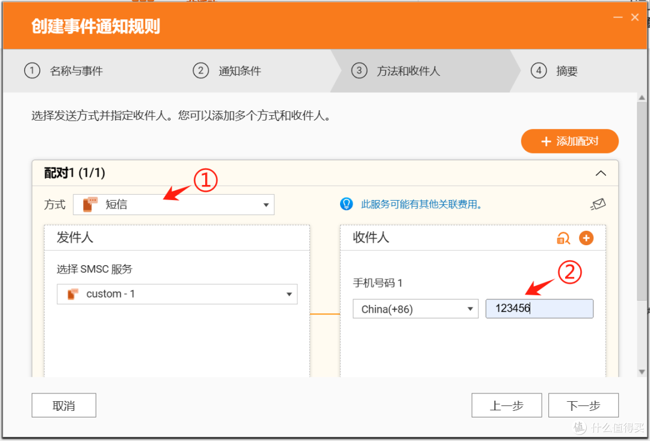This screenshot has height=441, width=650.
Task: Open the SMSC service custom - 1 dropdown
Action: (177, 294)
